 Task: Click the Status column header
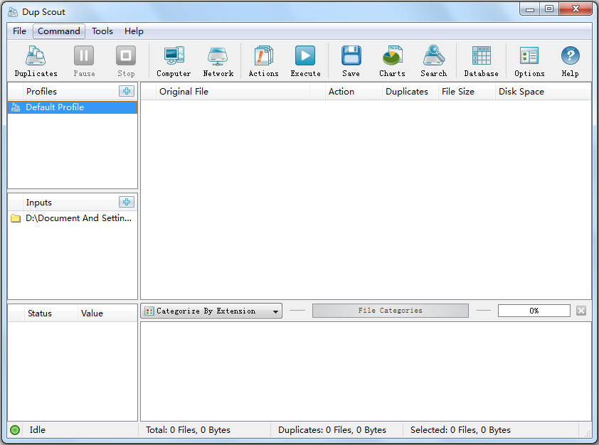(x=51, y=313)
